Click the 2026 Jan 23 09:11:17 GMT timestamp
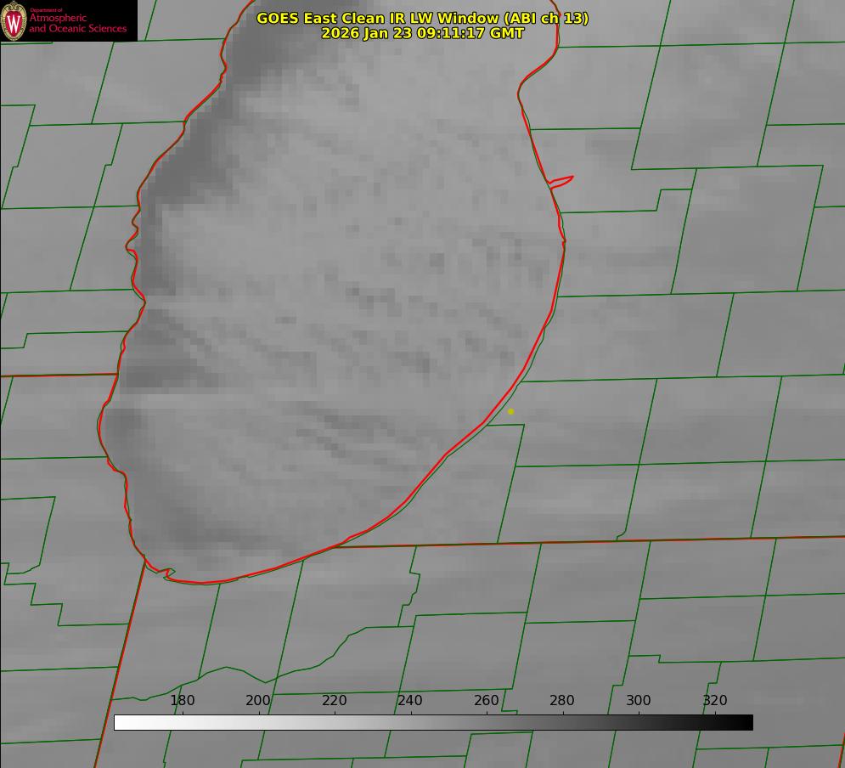Image resolution: width=845 pixels, height=768 pixels. 423,33
